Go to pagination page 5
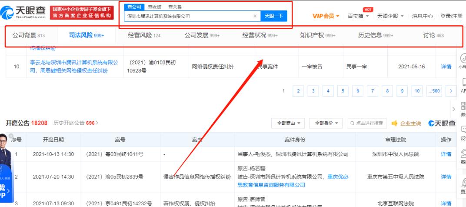The width and height of the screenshot is (466, 207). (x=343, y=91)
